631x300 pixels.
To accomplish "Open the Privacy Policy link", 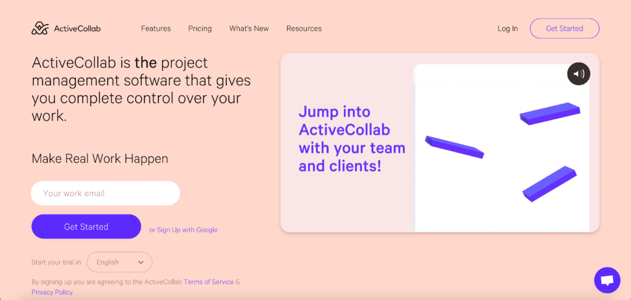I will click(52, 292).
